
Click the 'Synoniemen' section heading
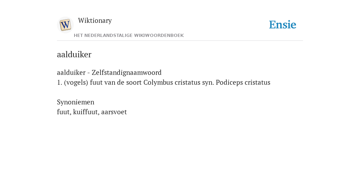76,102
